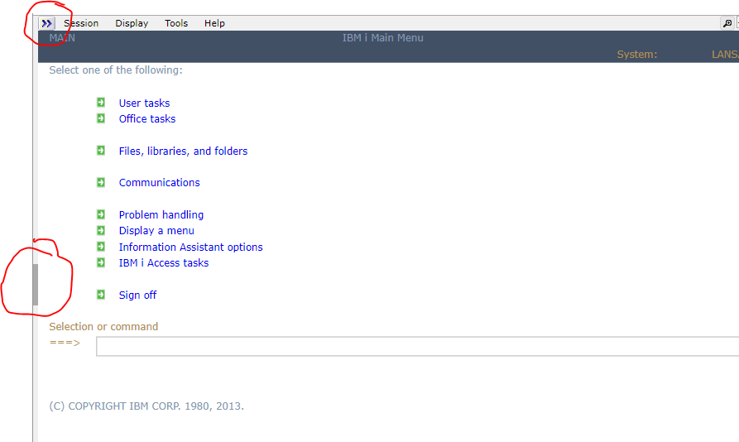Click the green arrow icon beside Office tasks
The image size is (739, 442).
101,118
